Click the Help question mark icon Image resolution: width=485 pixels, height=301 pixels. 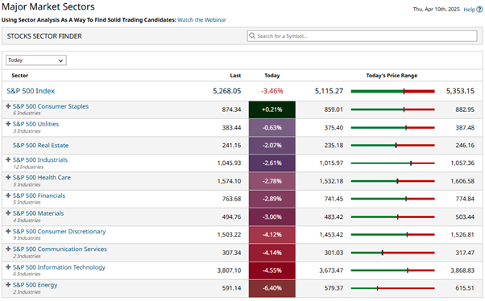point(479,10)
